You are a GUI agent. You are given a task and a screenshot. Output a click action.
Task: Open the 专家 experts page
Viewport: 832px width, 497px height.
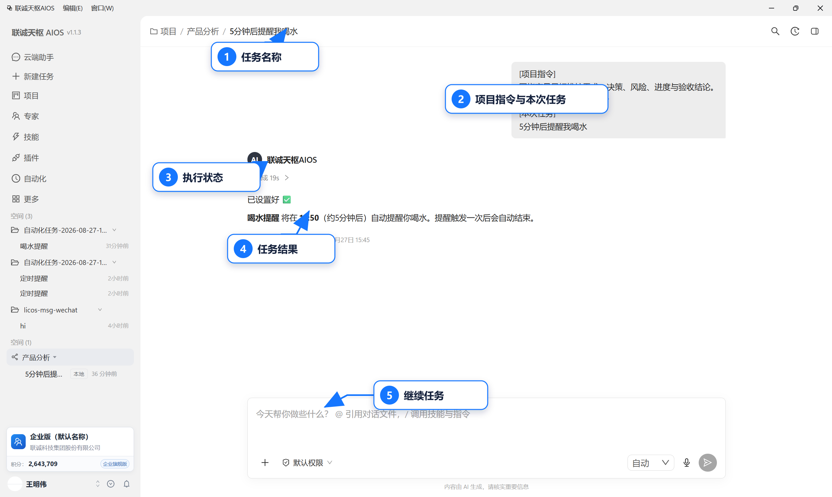pos(25,116)
